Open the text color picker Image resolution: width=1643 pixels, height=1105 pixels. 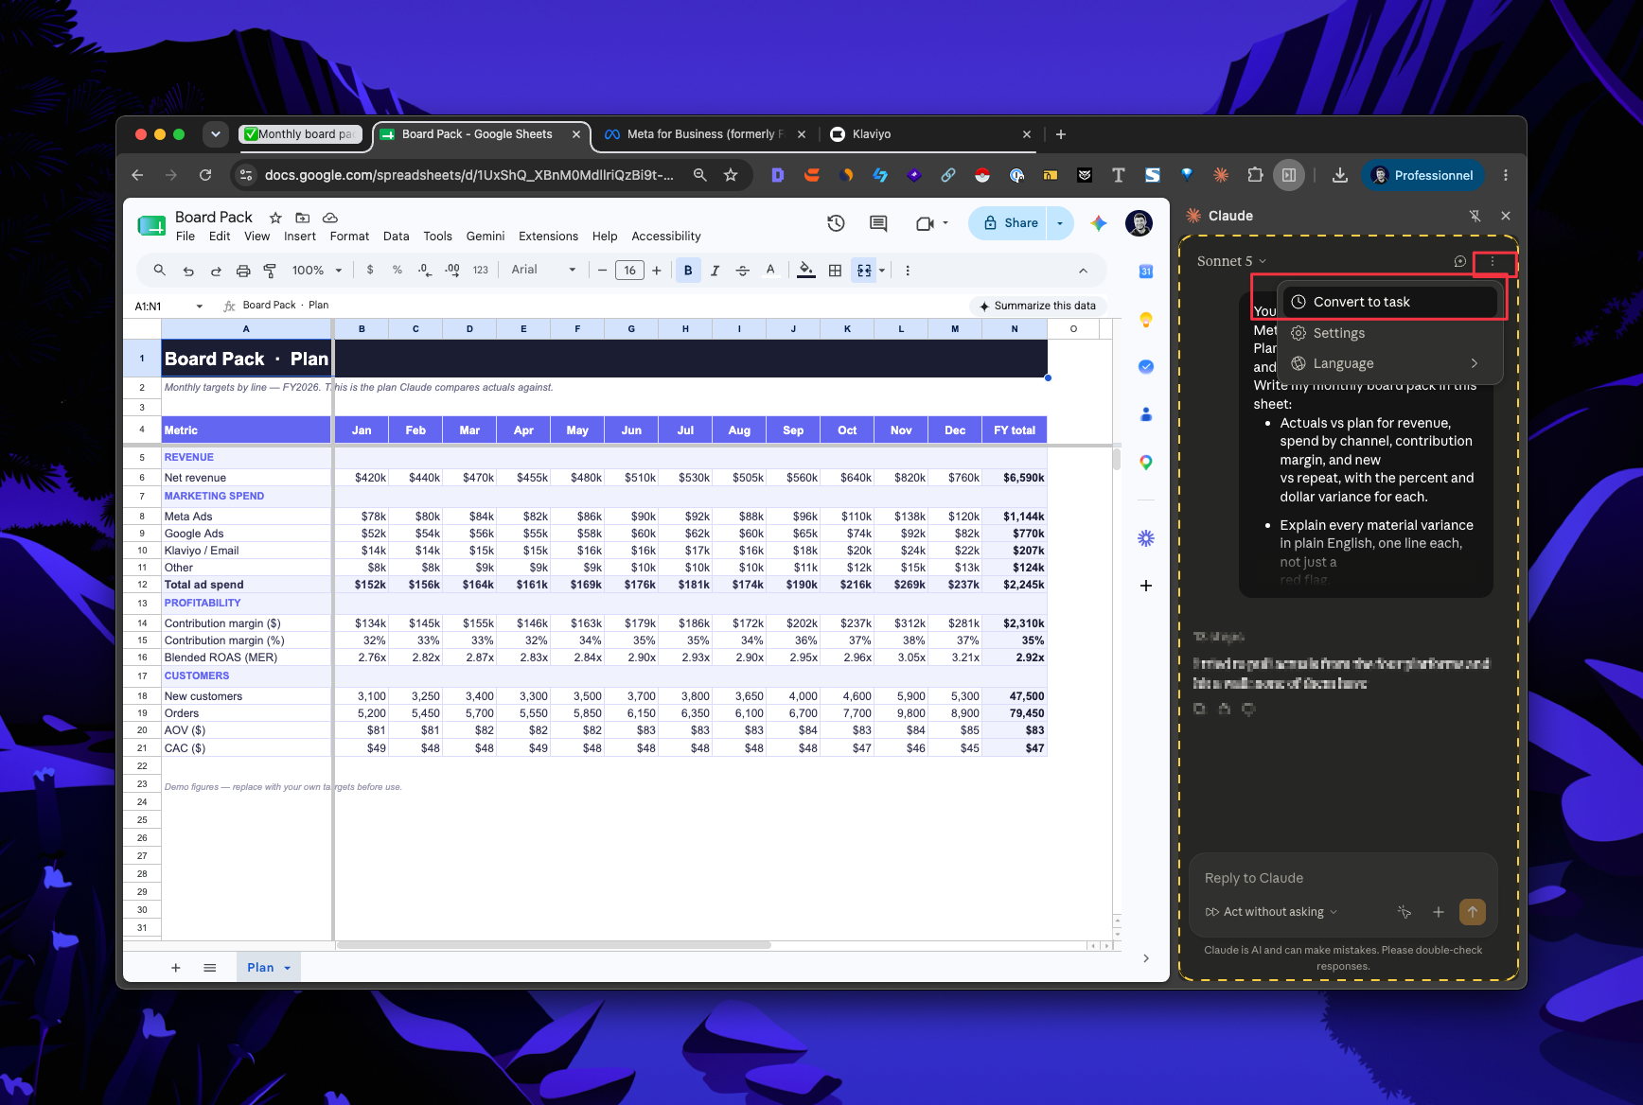(x=770, y=271)
